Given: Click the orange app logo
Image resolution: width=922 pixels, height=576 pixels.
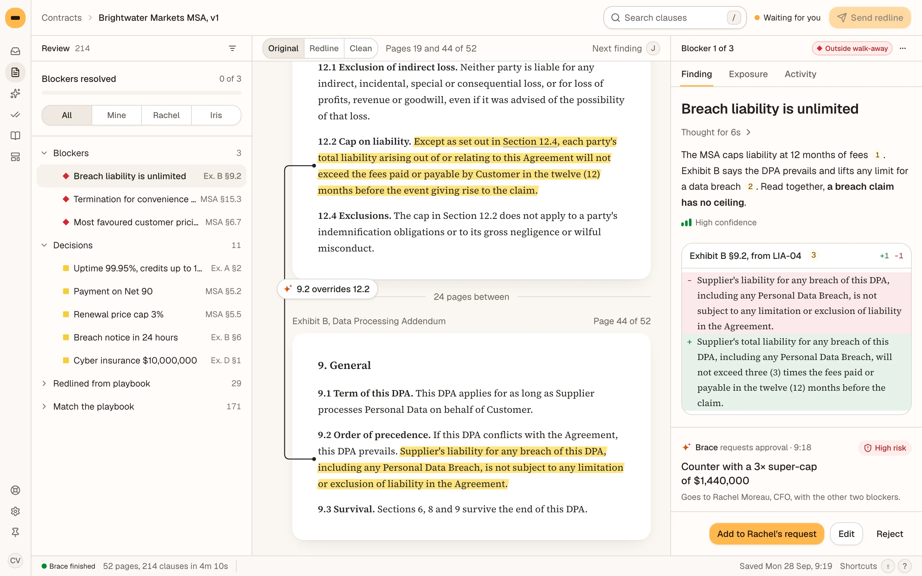Looking at the screenshot, I should [15, 18].
